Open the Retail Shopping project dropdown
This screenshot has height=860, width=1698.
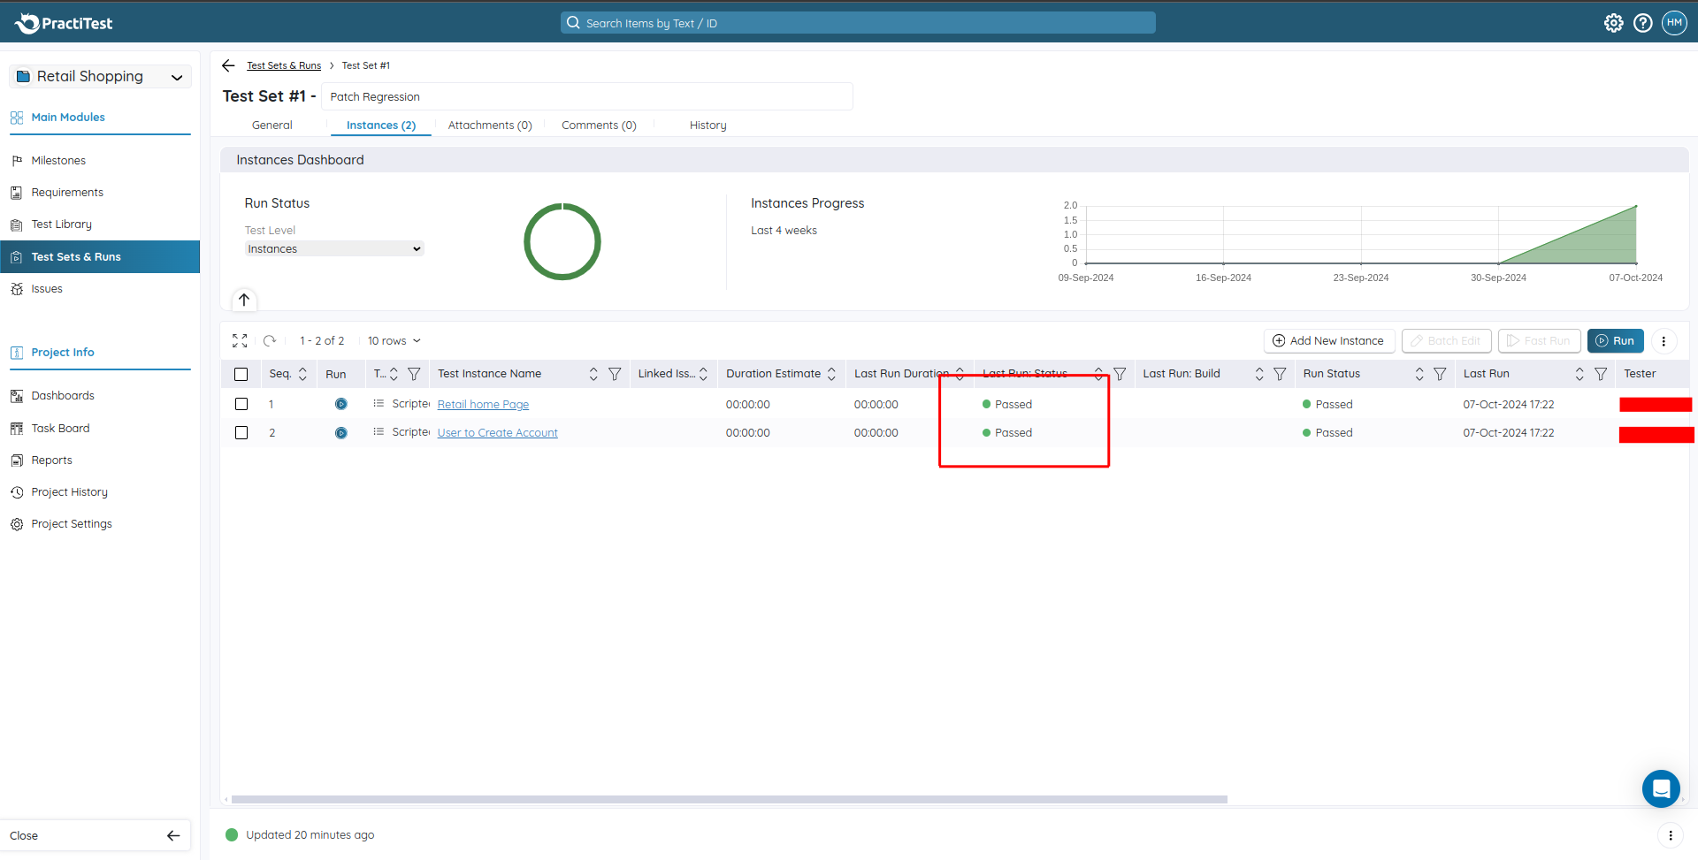100,77
